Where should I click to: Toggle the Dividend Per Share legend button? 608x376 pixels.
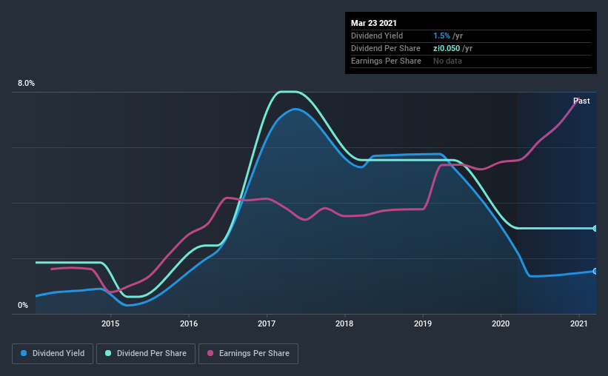pos(146,354)
